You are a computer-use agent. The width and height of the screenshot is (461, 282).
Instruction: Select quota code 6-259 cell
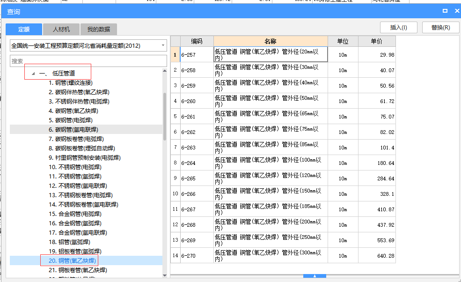197,86
